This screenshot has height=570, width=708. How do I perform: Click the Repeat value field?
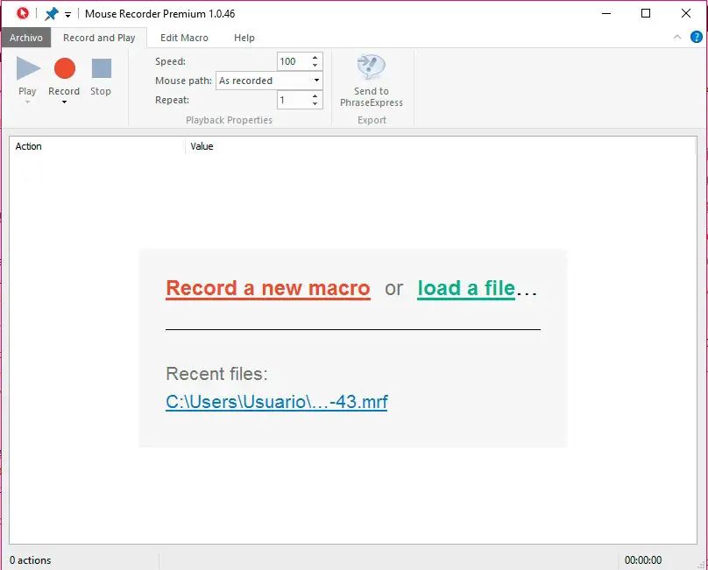pos(294,100)
